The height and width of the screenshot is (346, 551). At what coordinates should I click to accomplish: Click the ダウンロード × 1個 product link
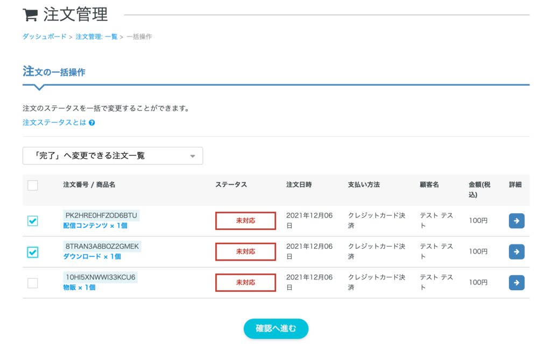[92, 256]
